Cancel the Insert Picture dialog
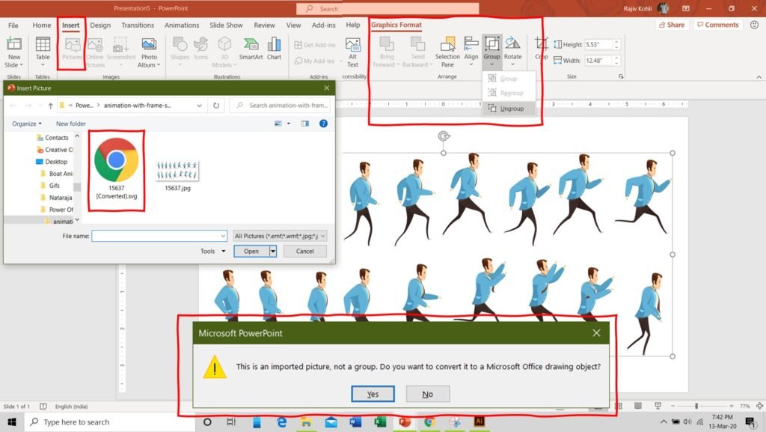766x432 pixels. (x=305, y=251)
